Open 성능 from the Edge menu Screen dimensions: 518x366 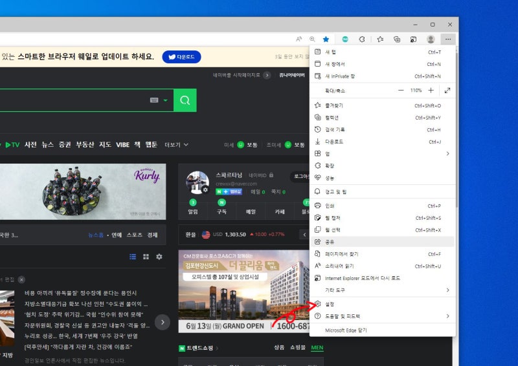[383, 178]
